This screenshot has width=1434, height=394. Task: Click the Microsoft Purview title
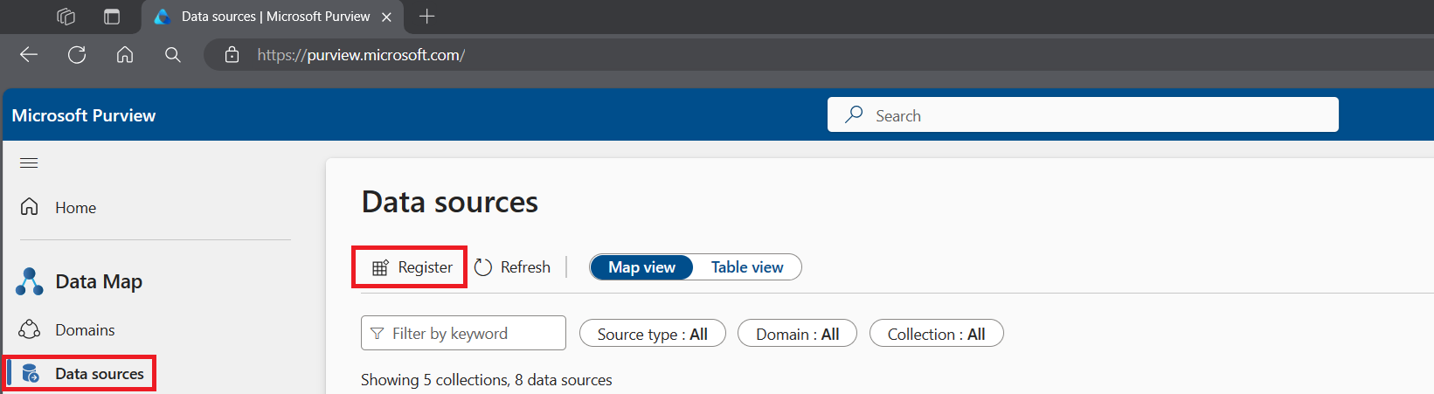coord(84,115)
